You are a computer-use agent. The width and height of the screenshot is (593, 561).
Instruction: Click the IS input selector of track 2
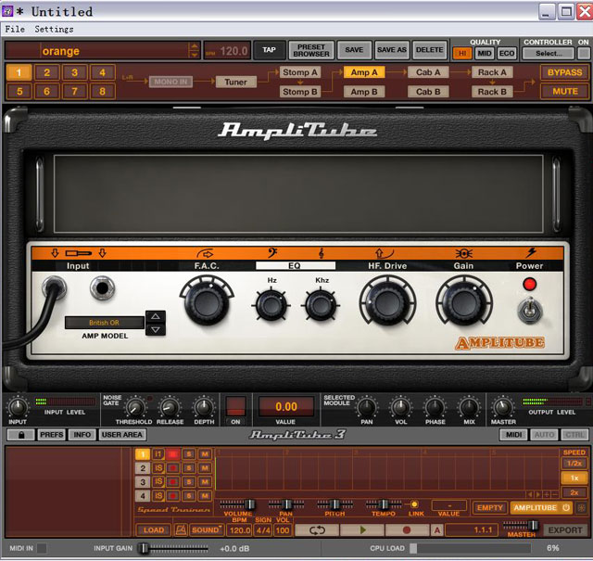158,468
